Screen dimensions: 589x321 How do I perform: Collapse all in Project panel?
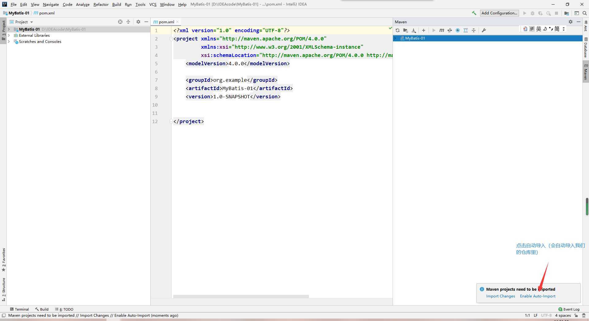(x=128, y=22)
